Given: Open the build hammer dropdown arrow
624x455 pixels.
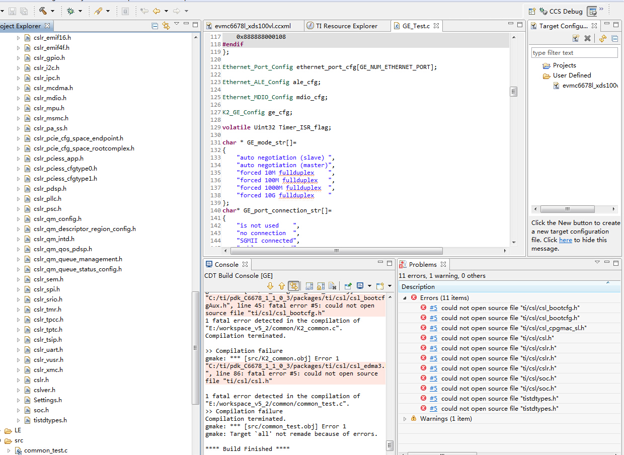Looking at the screenshot, I should point(53,11).
